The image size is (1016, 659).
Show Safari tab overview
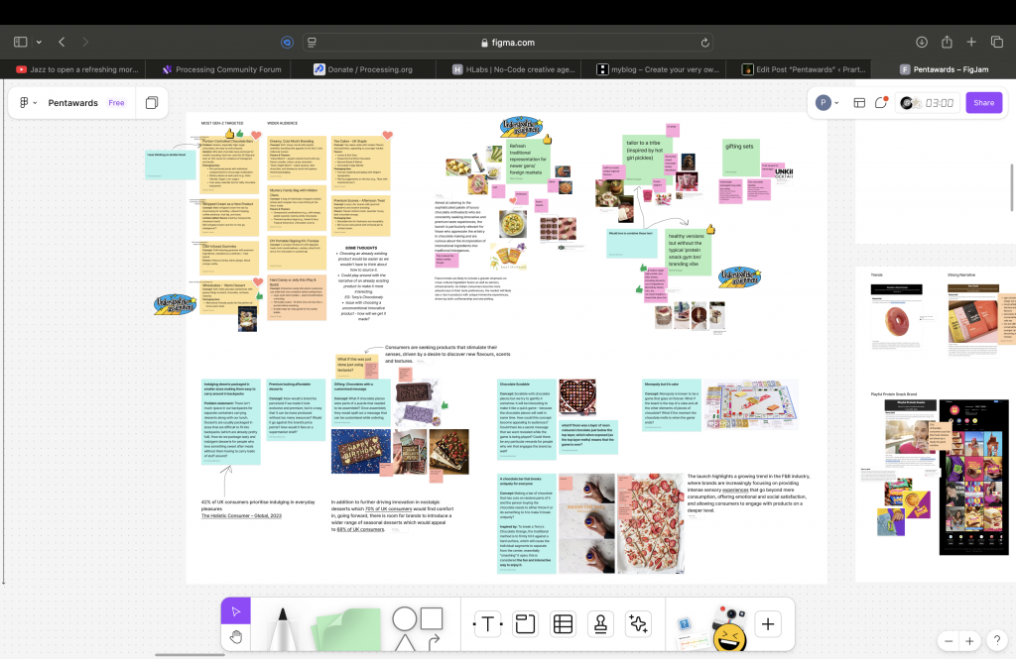996,42
